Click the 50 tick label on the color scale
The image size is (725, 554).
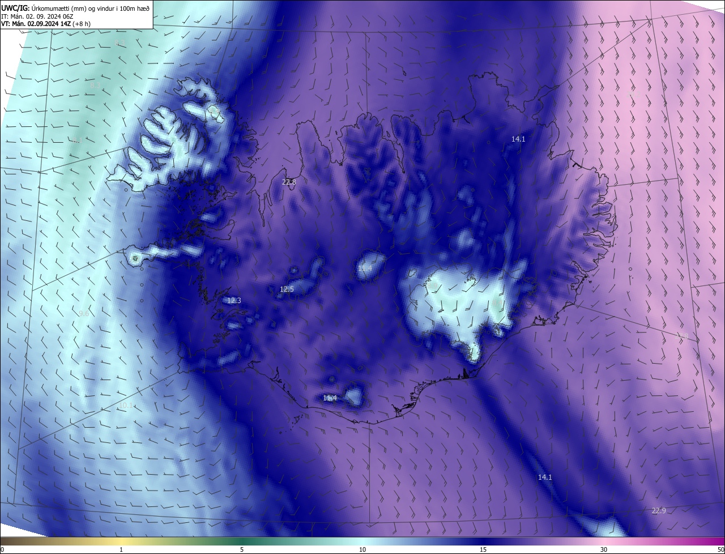pyautogui.click(x=720, y=549)
